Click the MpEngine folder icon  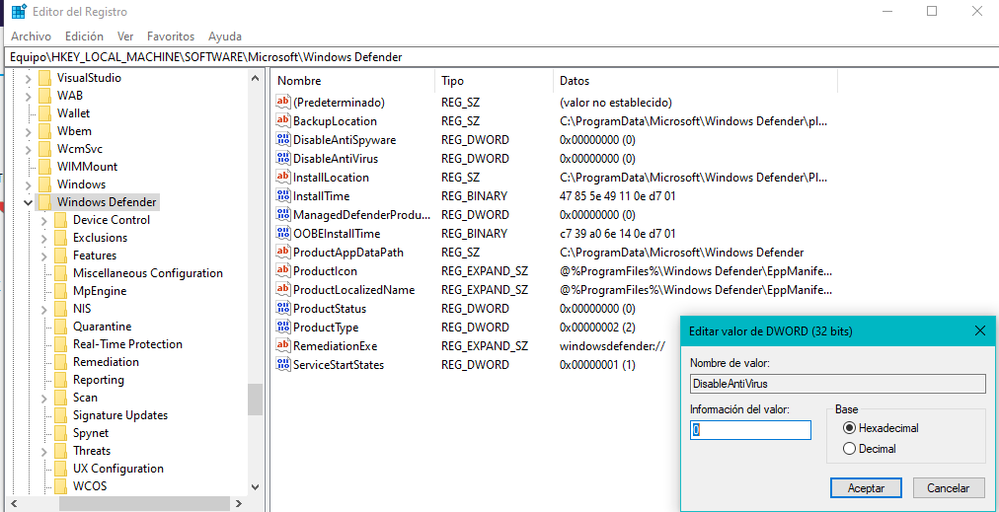coord(60,291)
